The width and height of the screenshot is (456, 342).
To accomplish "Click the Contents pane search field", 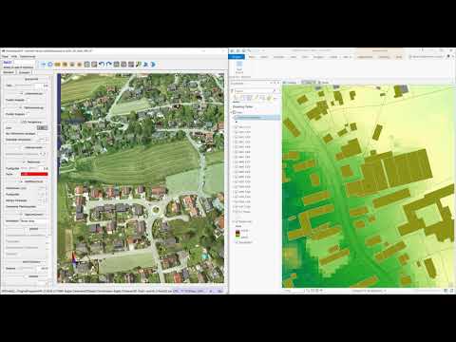I will (253, 91).
